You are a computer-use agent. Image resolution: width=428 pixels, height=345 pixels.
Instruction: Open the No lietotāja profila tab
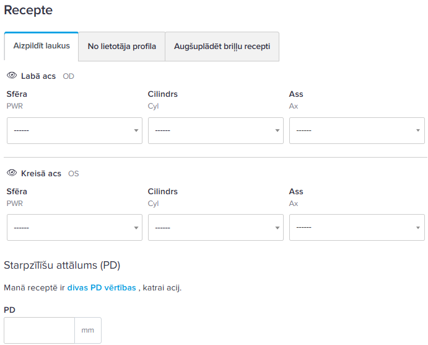pyautogui.click(x=121, y=47)
